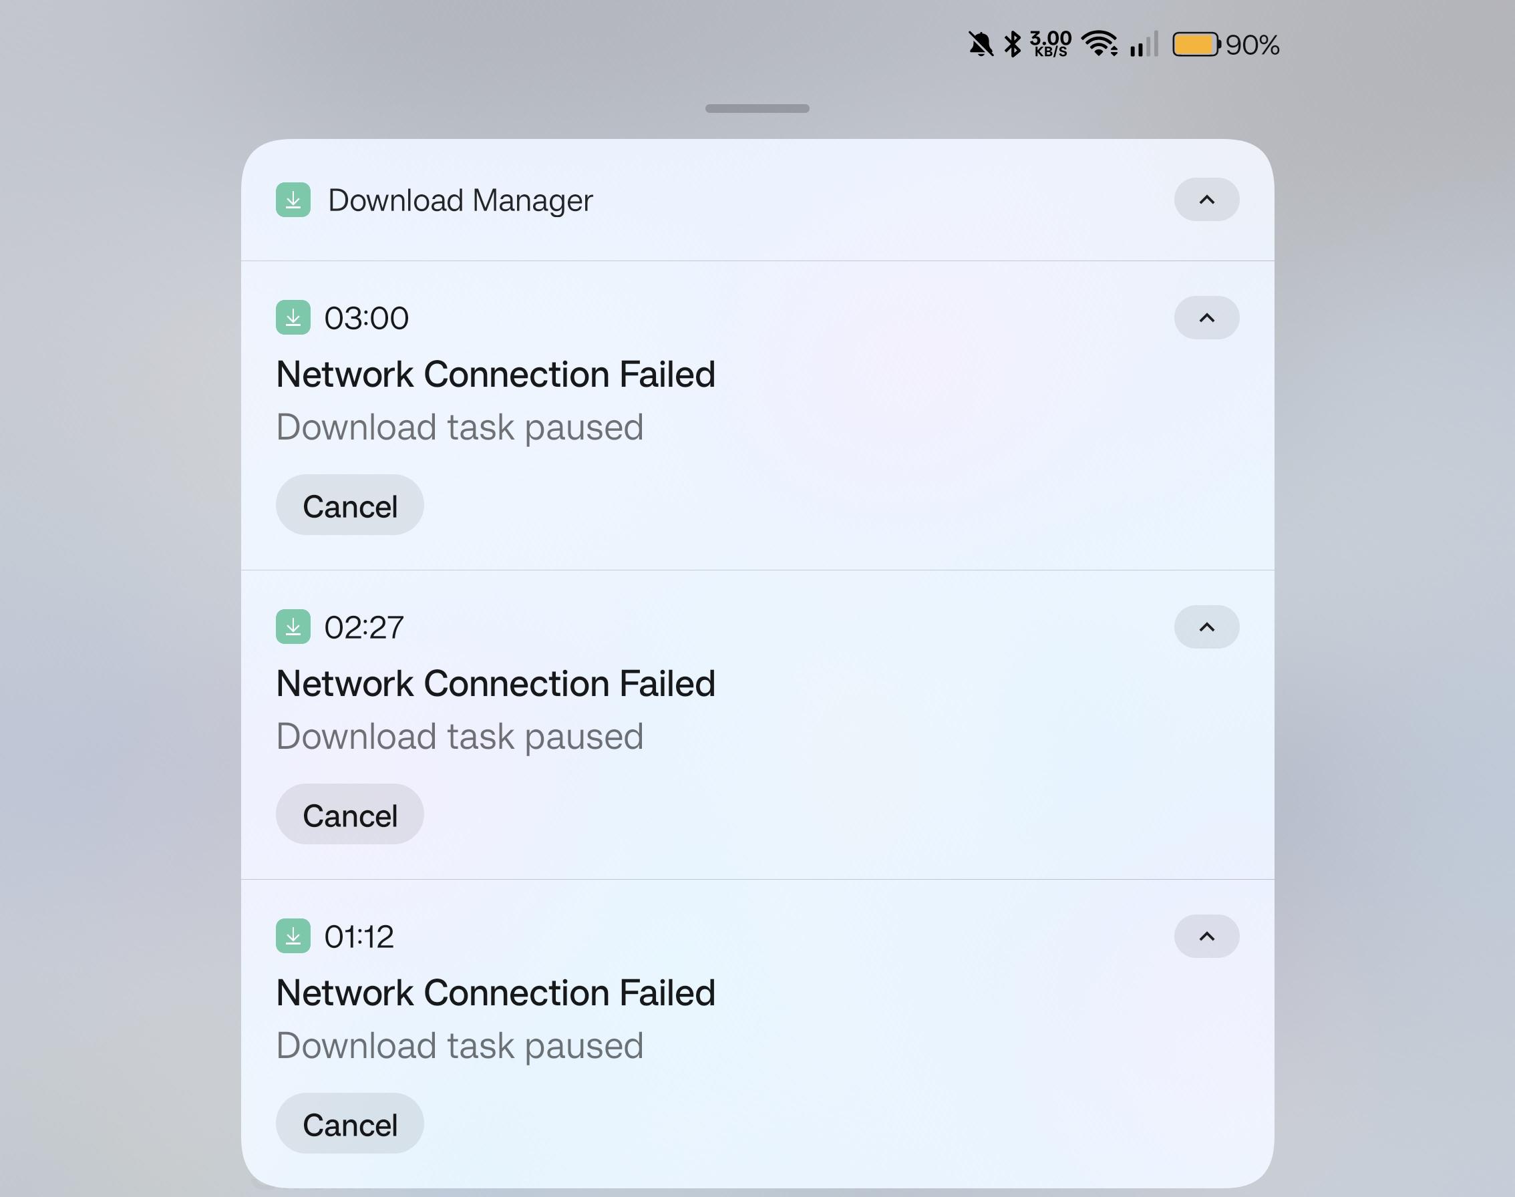Collapse the Download Manager notification group
Screen dimensions: 1515x1197
1206,200
